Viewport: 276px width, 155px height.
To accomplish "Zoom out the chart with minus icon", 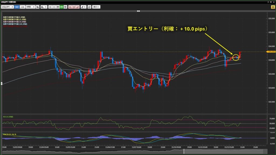I will coord(54,7).
